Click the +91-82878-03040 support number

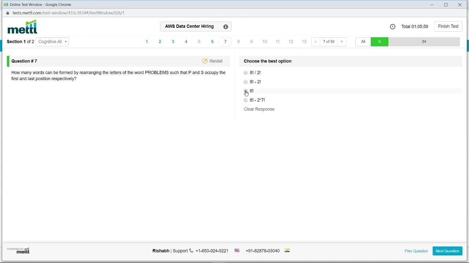[x=263, y=251]
